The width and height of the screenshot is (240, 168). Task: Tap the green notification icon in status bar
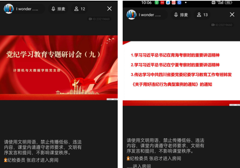(156, 2)
